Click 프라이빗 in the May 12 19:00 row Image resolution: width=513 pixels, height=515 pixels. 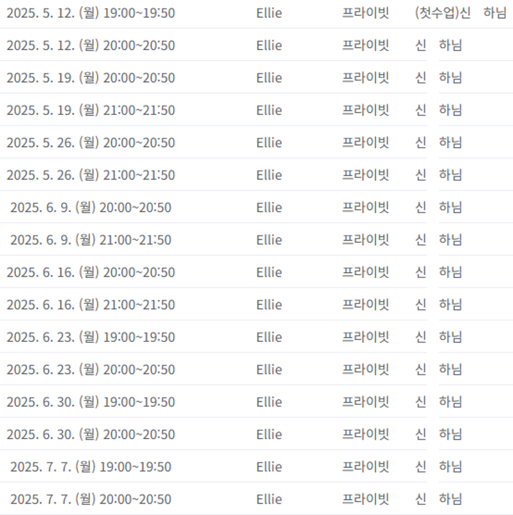tap(365, 13)
